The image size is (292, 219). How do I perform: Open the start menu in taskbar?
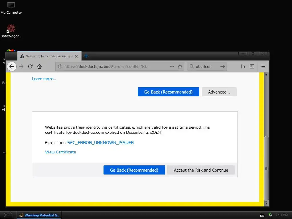tap(6, 215)
